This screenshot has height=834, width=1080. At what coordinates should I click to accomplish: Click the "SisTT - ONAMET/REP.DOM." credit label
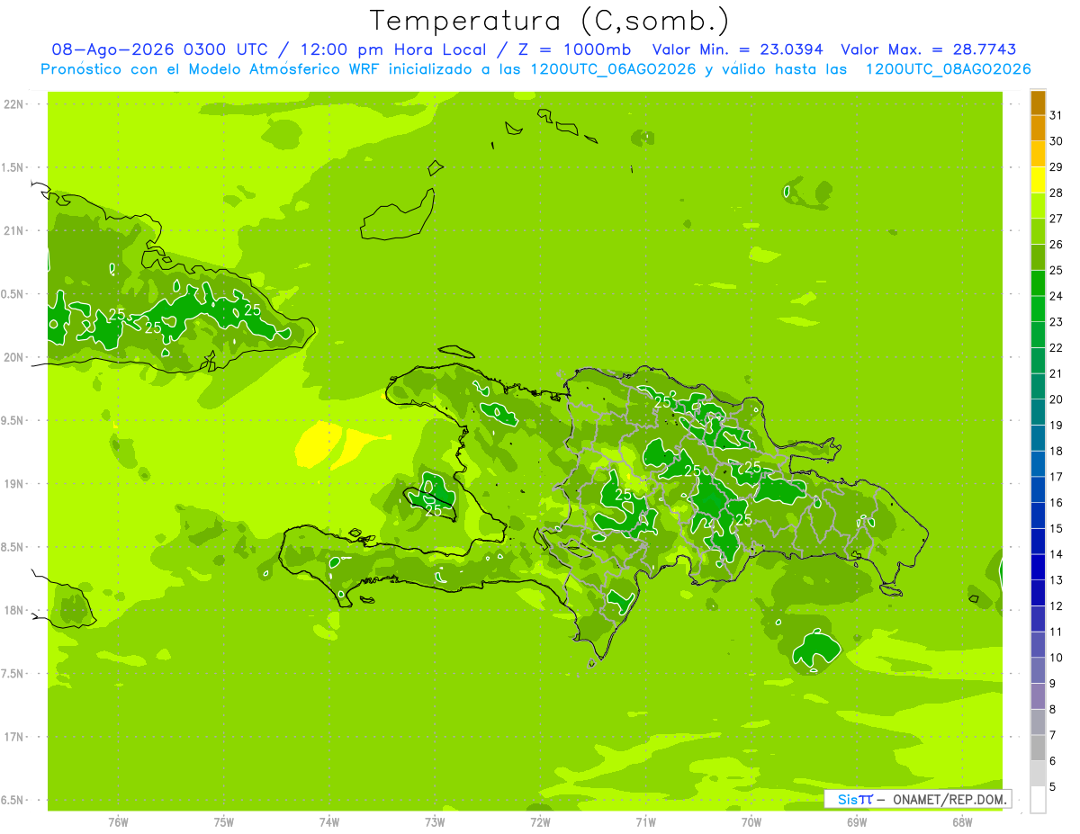[917, 799]
